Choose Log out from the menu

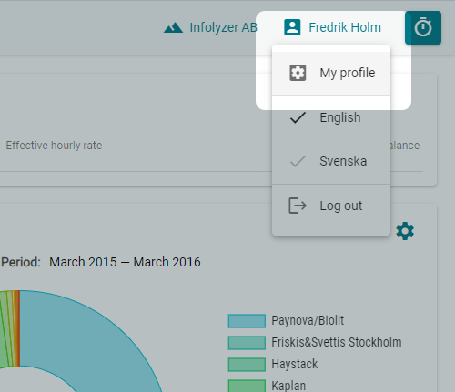tap(331, 206)
